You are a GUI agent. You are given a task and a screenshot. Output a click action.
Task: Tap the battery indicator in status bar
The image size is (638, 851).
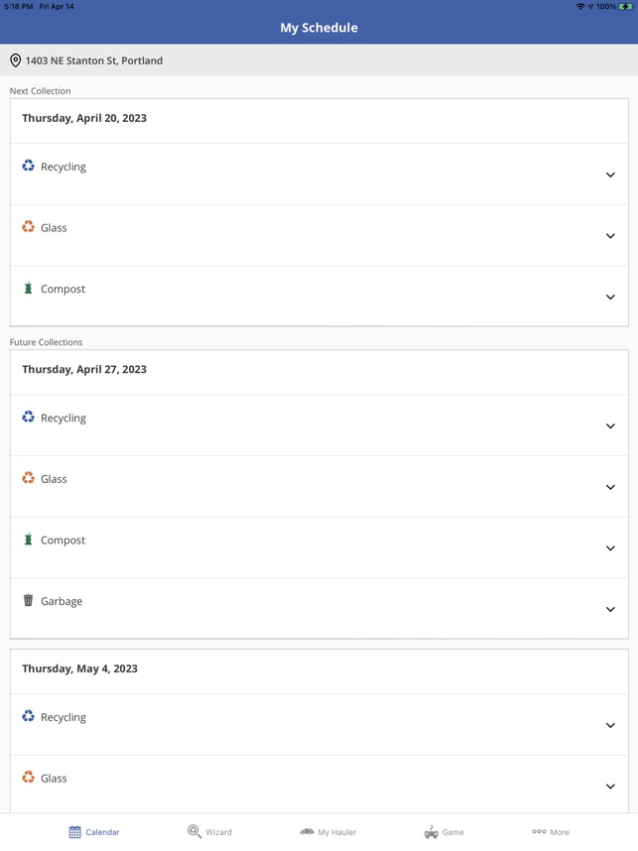coord(626,7)
